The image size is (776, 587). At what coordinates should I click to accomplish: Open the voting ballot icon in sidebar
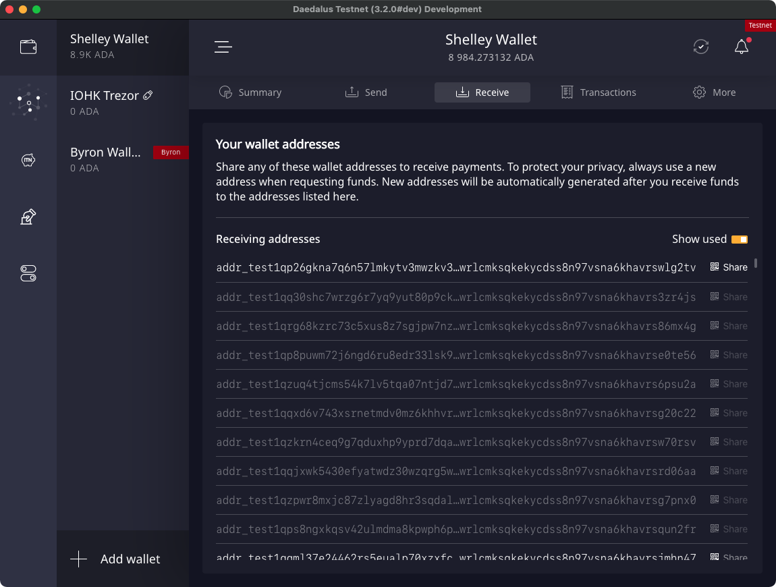tap(28, 217)
